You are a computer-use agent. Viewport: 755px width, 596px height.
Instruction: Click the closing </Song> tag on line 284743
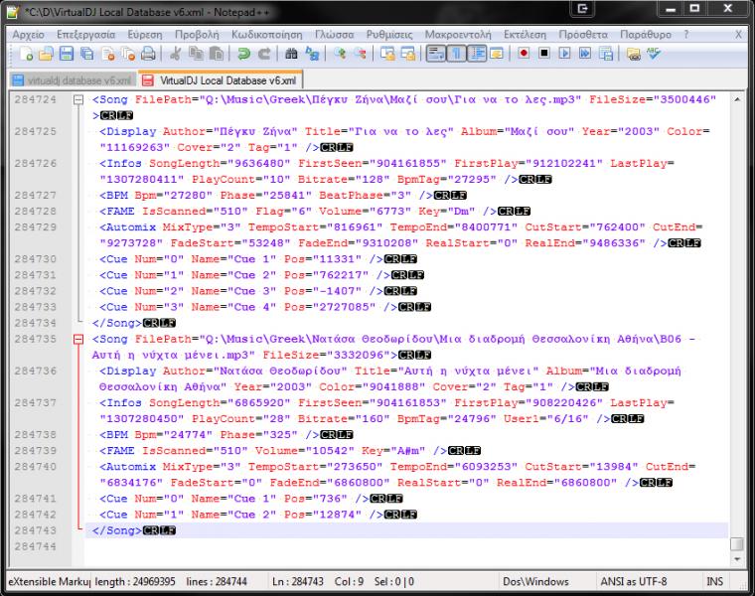tap(116, 530)
